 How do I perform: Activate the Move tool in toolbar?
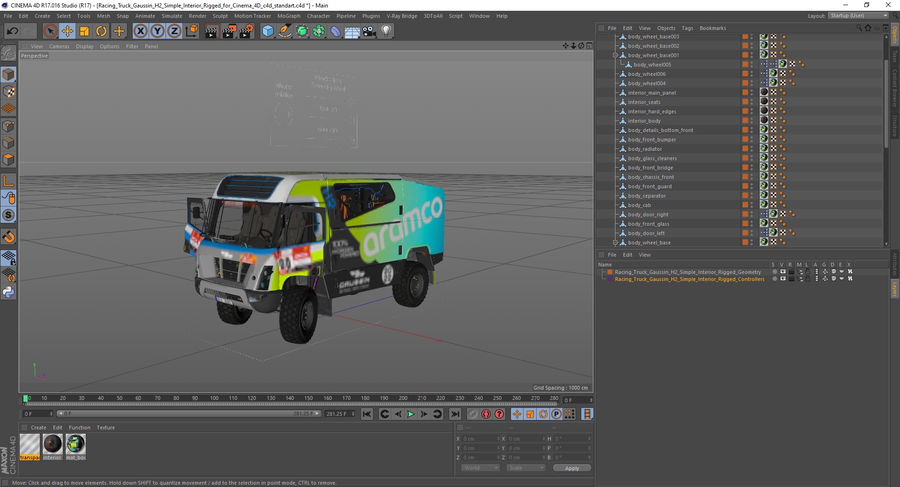(x=67, y=31)
